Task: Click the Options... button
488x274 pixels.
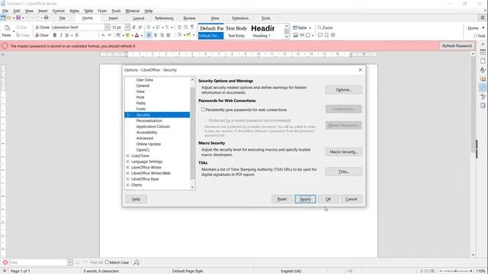Action: click(344, 90)
